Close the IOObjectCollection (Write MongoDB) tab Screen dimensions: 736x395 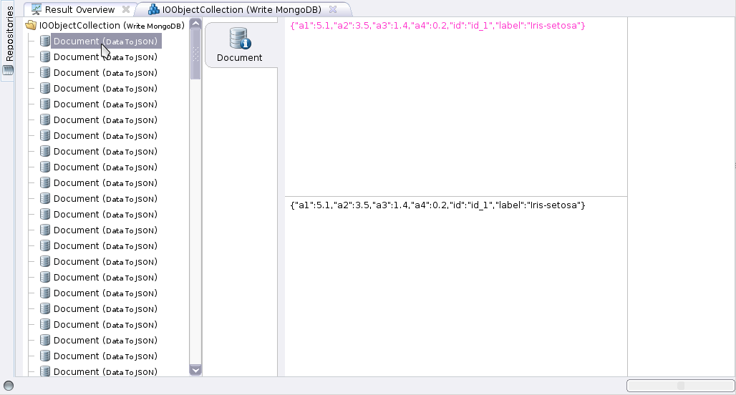tap(333, 10)
